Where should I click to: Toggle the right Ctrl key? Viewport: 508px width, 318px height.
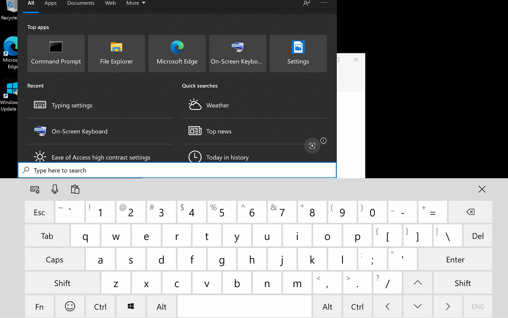click(x=357, y=307)
